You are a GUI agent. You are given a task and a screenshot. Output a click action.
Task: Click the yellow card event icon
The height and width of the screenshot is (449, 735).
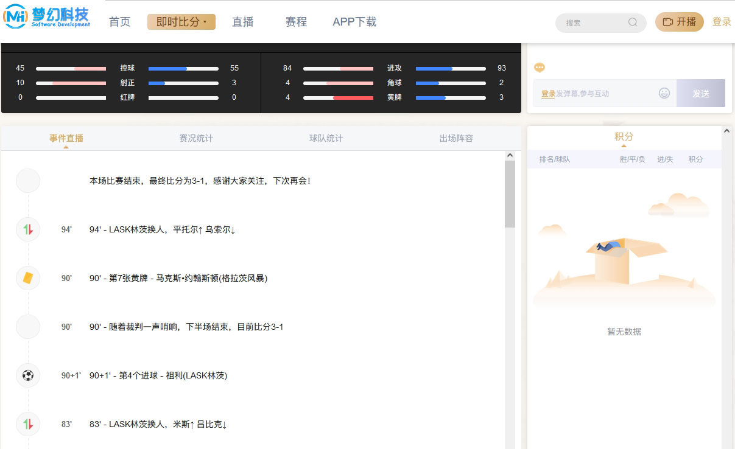28,278
